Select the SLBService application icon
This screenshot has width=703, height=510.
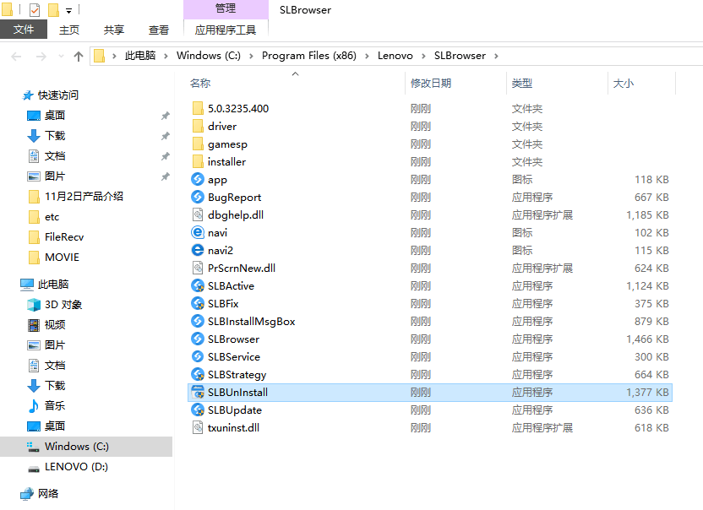click(197, 356)
